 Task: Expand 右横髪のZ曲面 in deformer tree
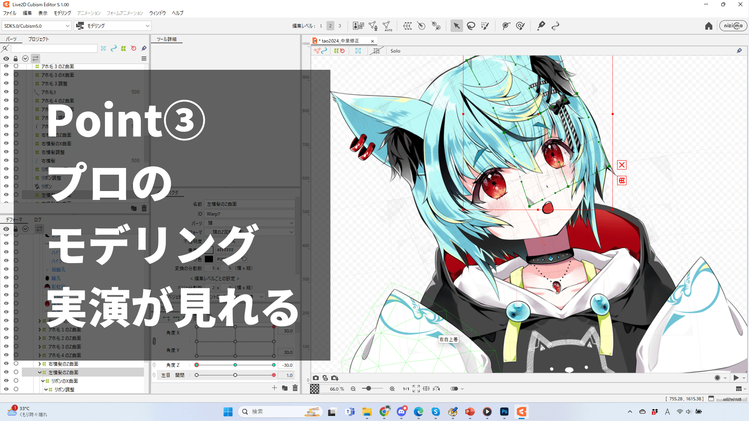tap(40, 364)
